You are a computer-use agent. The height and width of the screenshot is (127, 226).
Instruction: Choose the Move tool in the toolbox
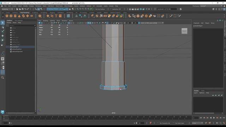pos(2,36)
